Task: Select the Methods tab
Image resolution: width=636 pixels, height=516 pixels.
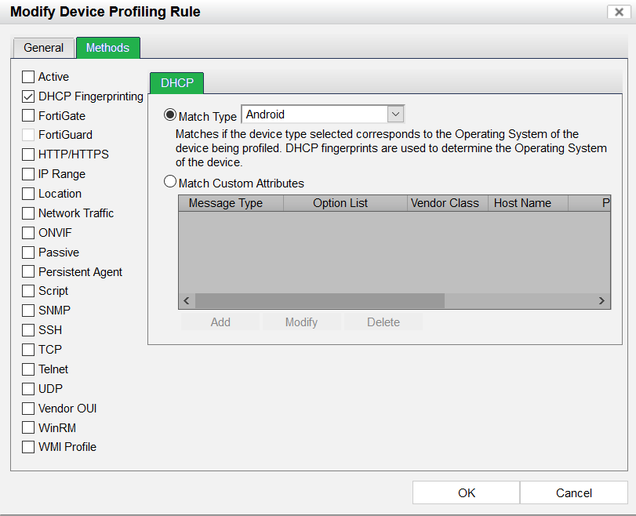Action: pyautogui.click(x=107, y=48)
